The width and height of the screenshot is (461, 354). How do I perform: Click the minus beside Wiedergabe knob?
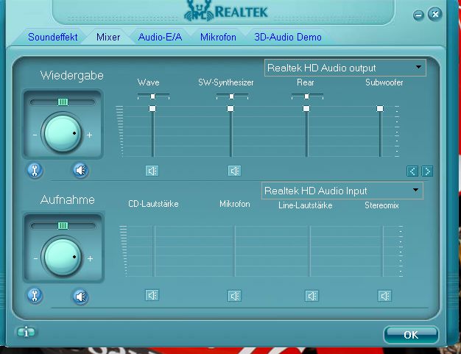point(35,135)
